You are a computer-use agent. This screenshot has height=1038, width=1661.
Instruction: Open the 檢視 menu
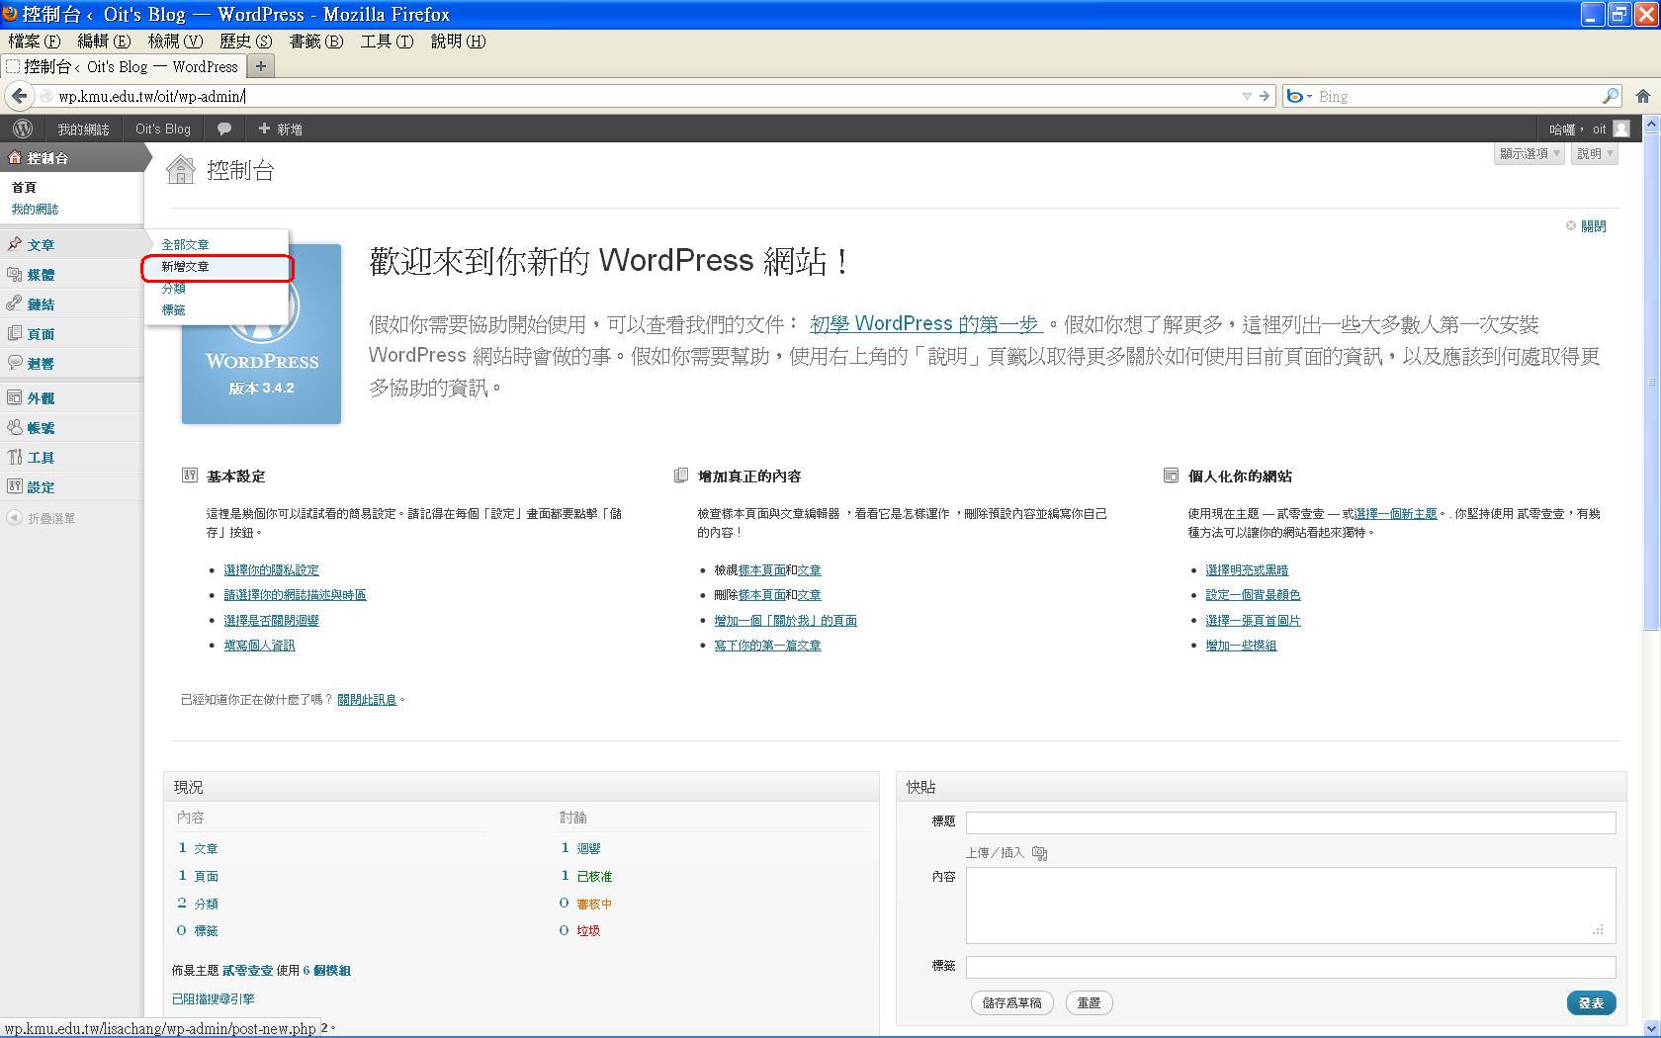tap(175, 41)
